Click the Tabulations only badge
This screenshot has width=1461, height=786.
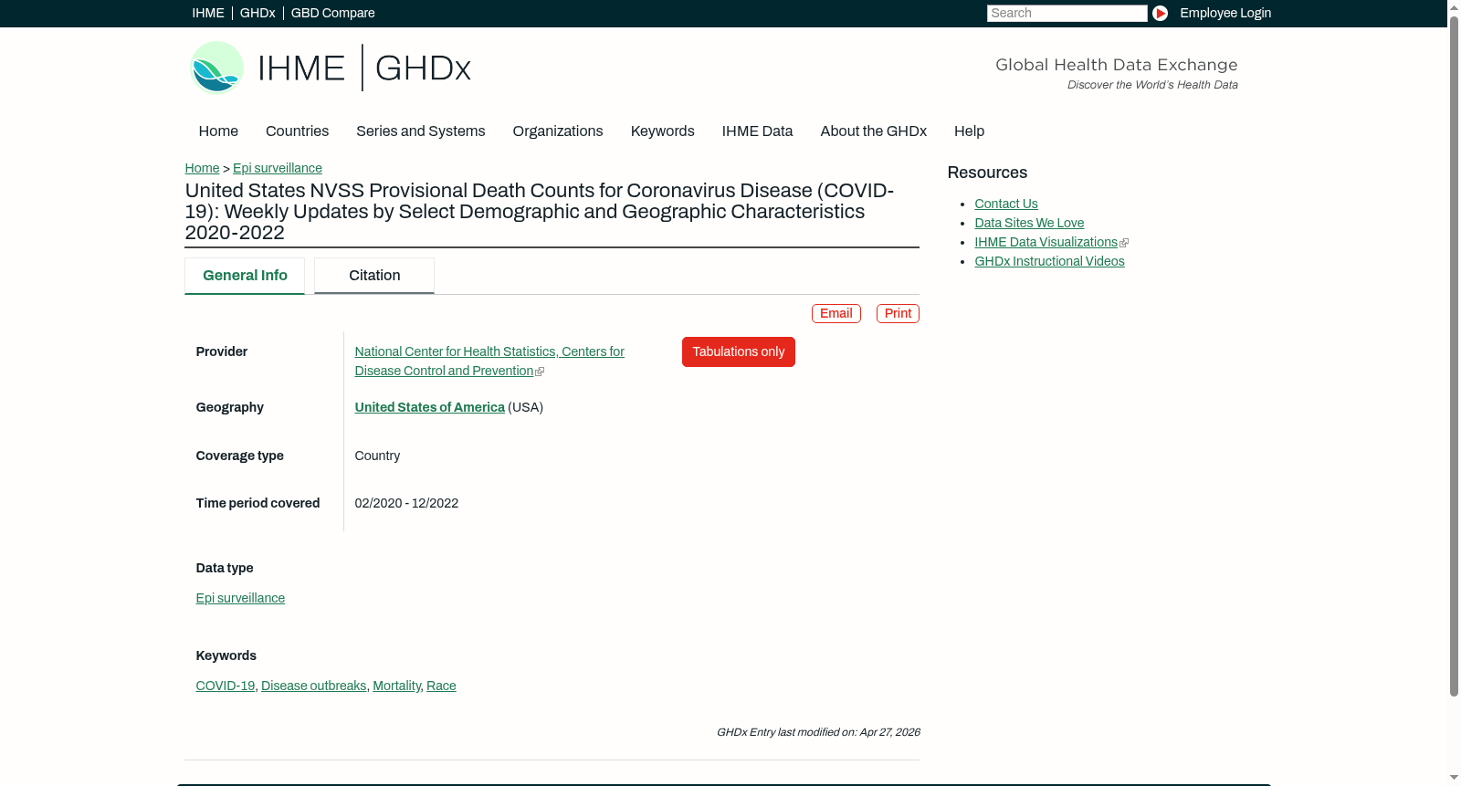click(739, 351)
